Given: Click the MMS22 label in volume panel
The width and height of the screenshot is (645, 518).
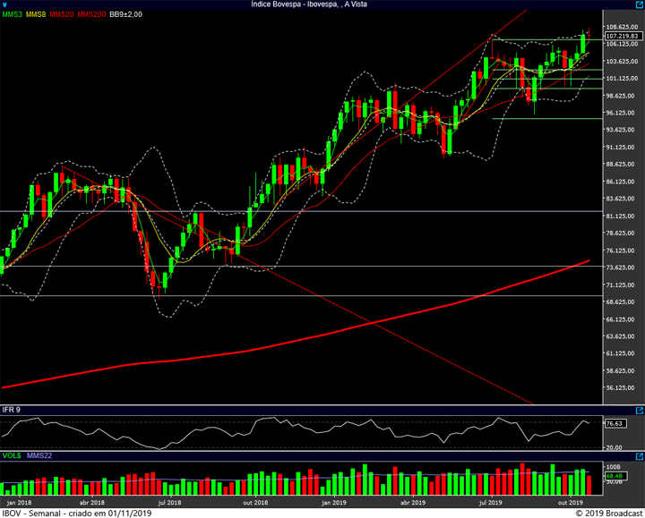Looking at the screenshot, I should [38, 454].
